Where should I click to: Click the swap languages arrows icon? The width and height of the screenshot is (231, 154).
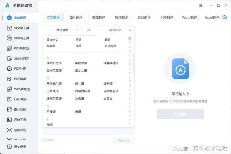(89, 30)
